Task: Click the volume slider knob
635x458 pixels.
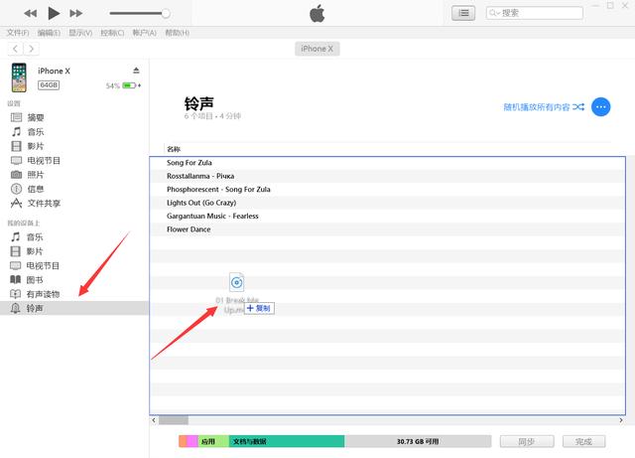Action: point(166,13)
